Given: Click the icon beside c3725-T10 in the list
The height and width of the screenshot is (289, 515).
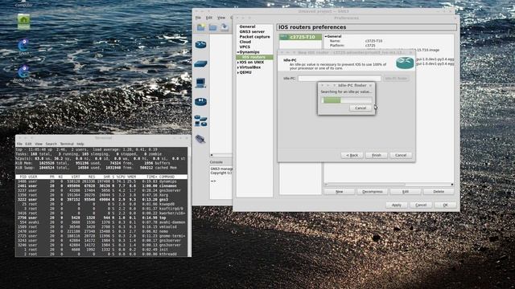Looking at the screenshot, I should pyautogui.click(x=284, y=37).
